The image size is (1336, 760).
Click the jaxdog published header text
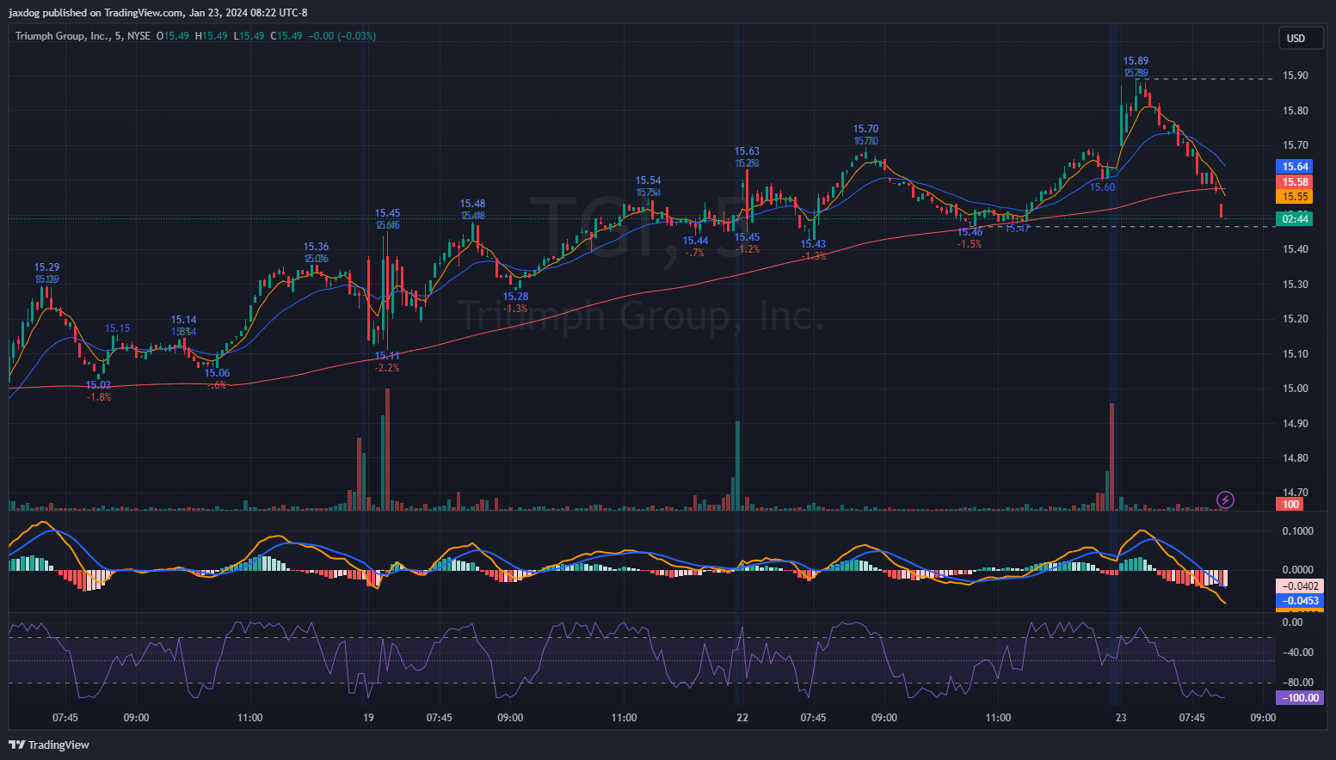point(157,13)
